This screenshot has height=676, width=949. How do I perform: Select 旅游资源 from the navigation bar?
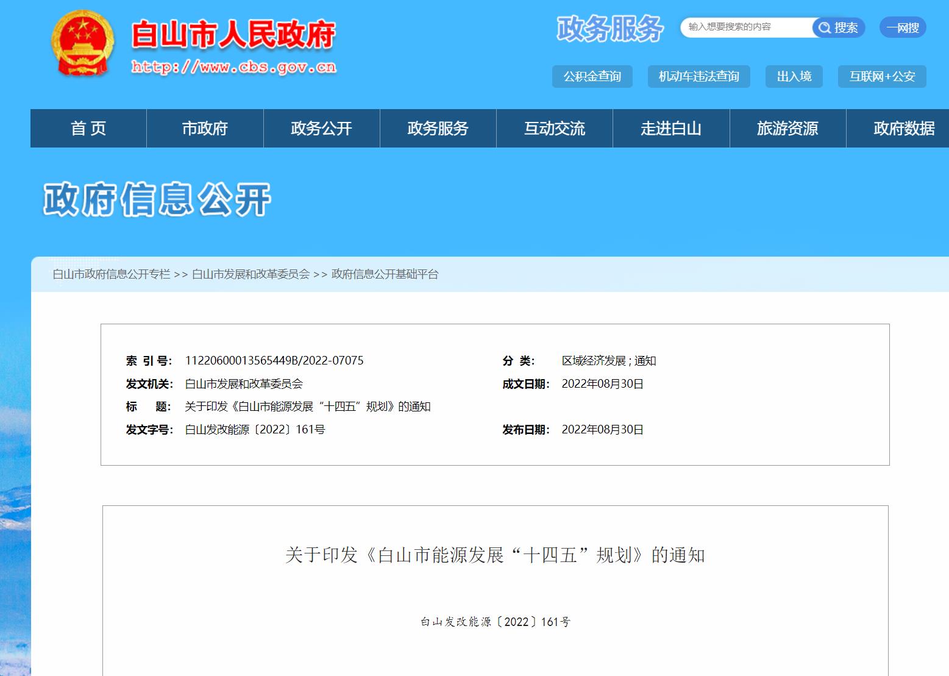pos(787,129)
